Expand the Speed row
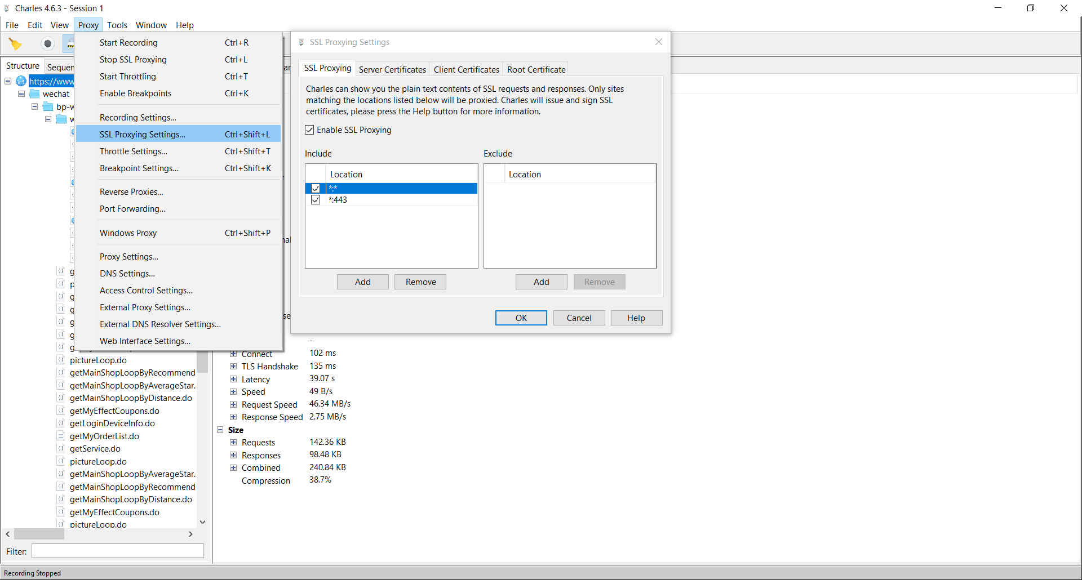1082x580 pixels. click(x=233, y=392)
